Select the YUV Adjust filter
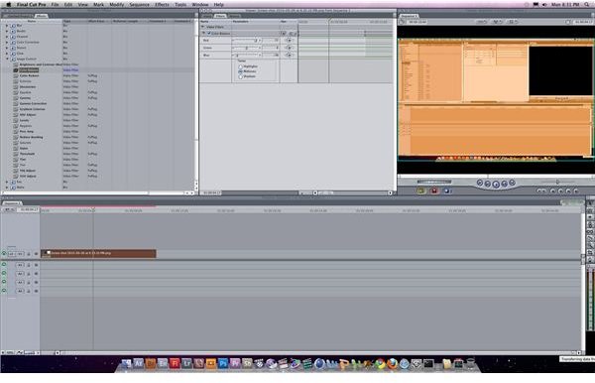This screenshot has width=595, height=383. 28,177
